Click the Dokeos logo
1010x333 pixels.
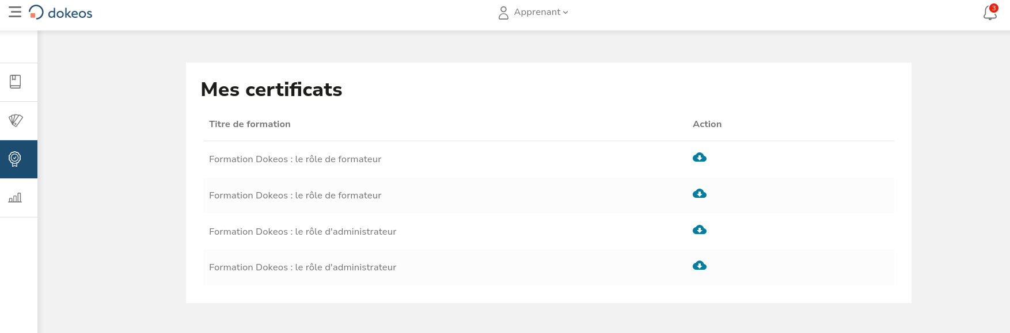pos(60,13)
